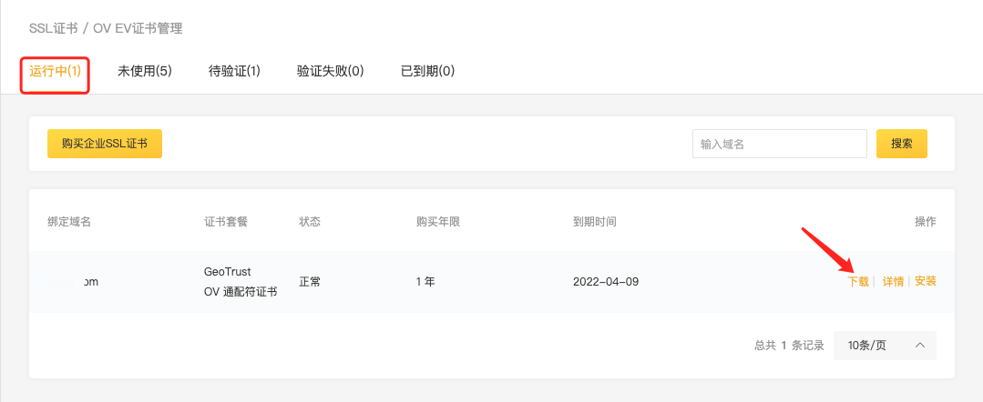Click the GeoTrust OV 通配符证书 cell

click(241, 282)
